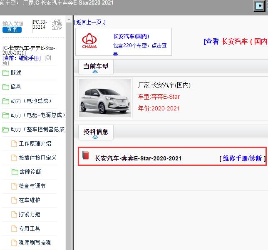The height and width of the screenshot is (250, 268).
Task: Click the 当前：维修手册 link
Action: 22,58
